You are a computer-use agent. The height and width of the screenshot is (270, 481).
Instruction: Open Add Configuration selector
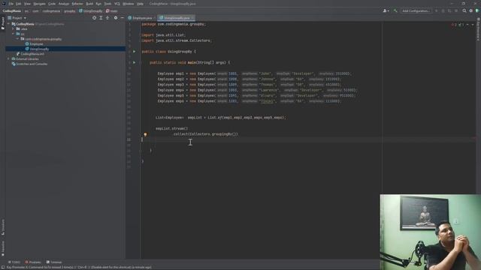(416, 10)
